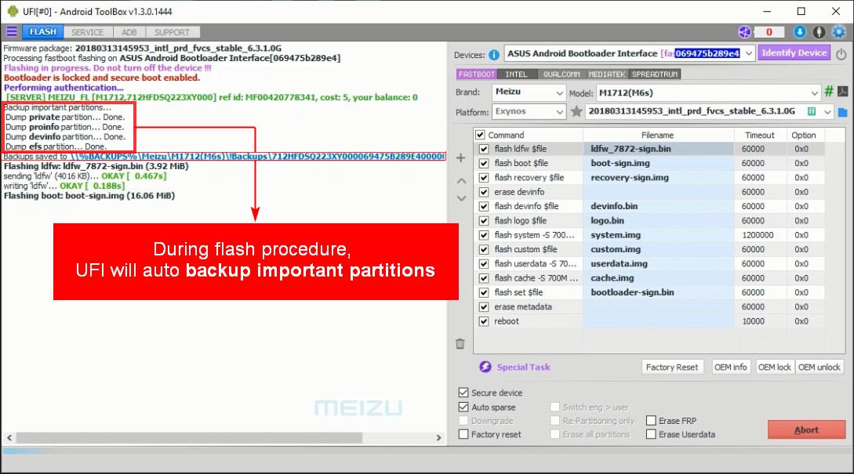854x474 pixels.
Task: Click the black info/about icon
Action: point(819,32)
